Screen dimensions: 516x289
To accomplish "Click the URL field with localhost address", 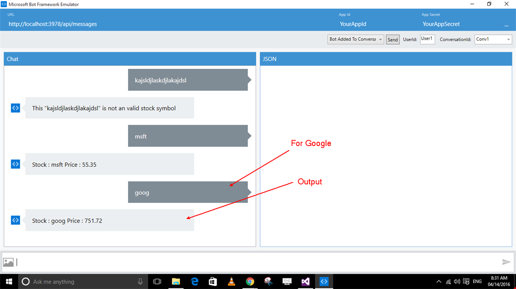I will (x=52, y=24).
